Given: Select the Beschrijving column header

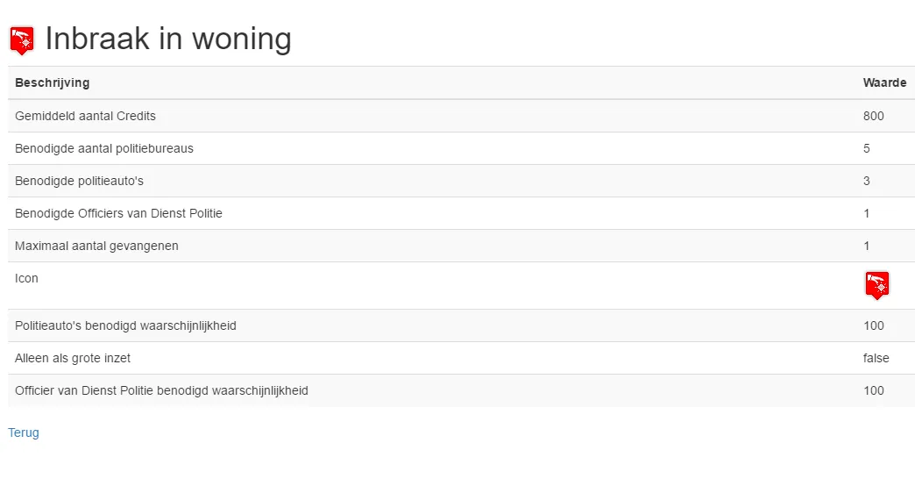Looking at the screenshot, I should tap(52, 83).
